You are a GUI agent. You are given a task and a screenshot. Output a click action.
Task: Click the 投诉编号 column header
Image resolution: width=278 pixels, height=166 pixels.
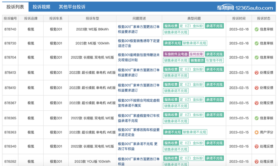click(x=10, y=18)
